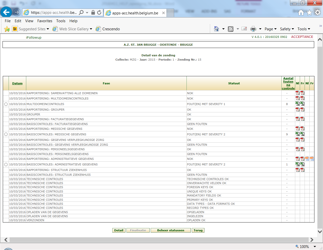The width and height of the screenshot is (323, 250).
Task: Open Nl XML file for Rapportering: Administratieve gegevens
Action: pyautogui.click(x=307, y=159)
